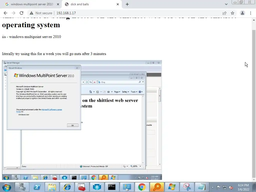Switch to windows multipoint server 2010 tab
The width and height of the screenshot is (256, 192).
tap(31, 4)
